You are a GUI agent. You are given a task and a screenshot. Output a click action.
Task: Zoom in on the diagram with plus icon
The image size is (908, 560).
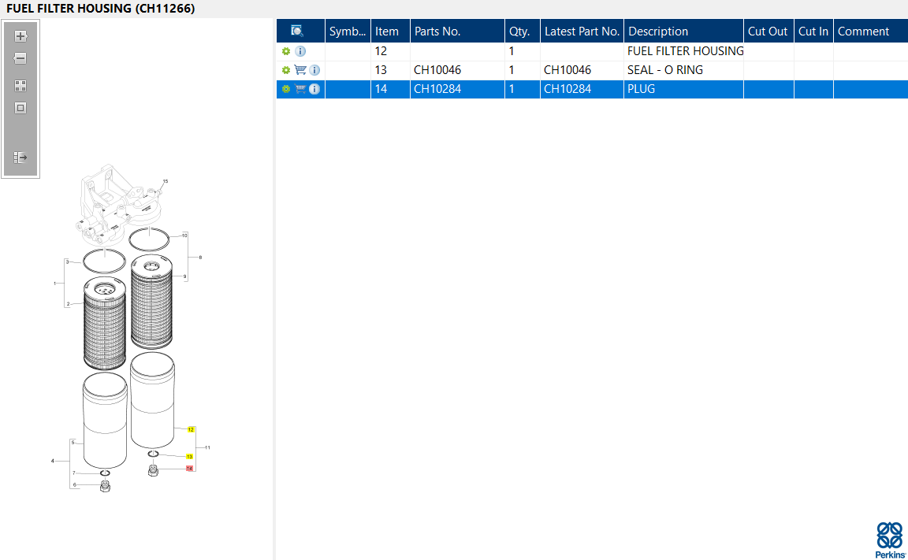(x=20, y=36)
